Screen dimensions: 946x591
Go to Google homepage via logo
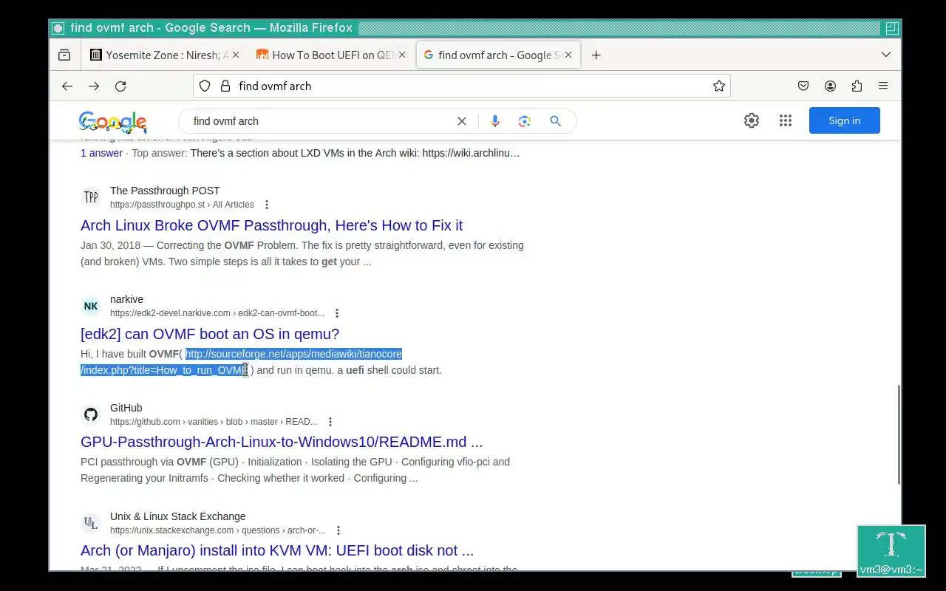pos(112,121)
